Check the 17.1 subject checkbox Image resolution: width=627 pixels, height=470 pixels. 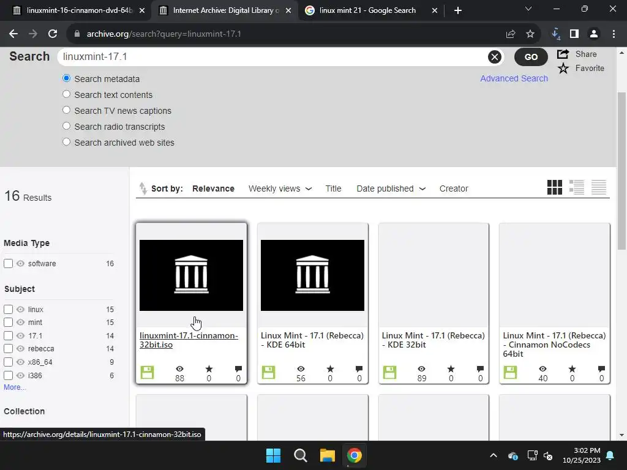(8, 336)
